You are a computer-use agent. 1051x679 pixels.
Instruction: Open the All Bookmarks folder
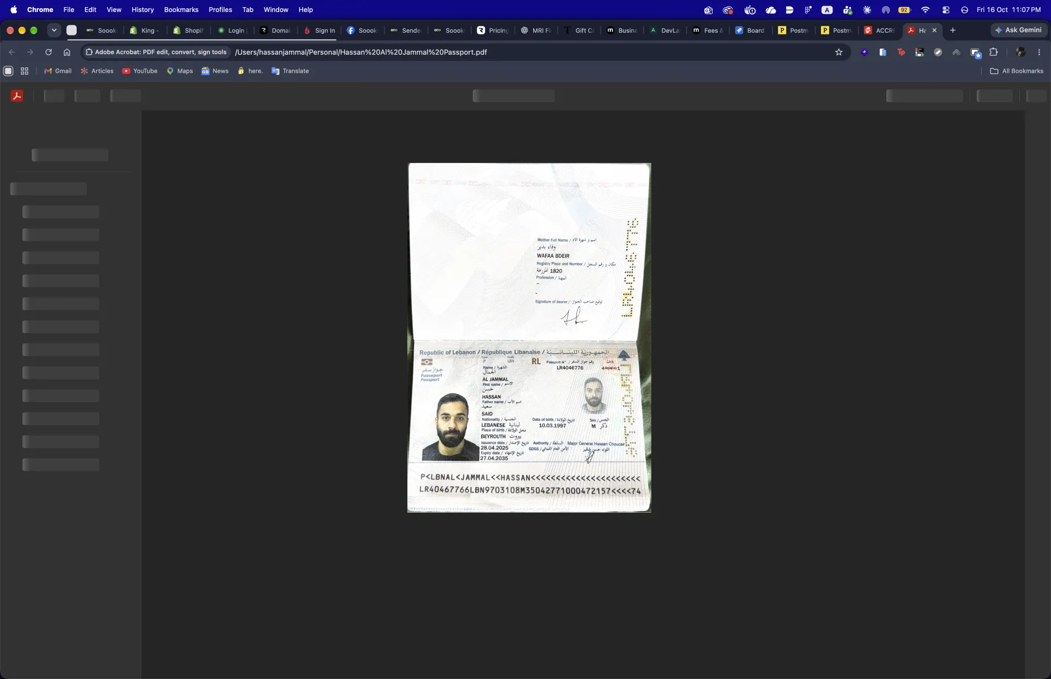1017,71
